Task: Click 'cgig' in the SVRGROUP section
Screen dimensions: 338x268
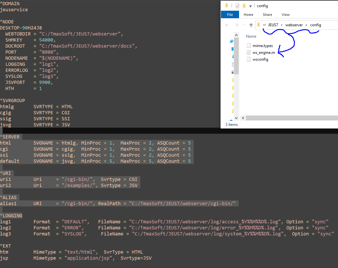Action: point(6,113)
